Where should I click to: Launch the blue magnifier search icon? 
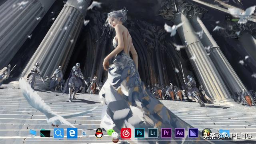pyautogui.click(x=59, y=133)
